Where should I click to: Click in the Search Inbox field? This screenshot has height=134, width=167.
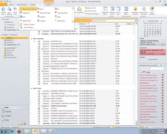tap(113, 21)
